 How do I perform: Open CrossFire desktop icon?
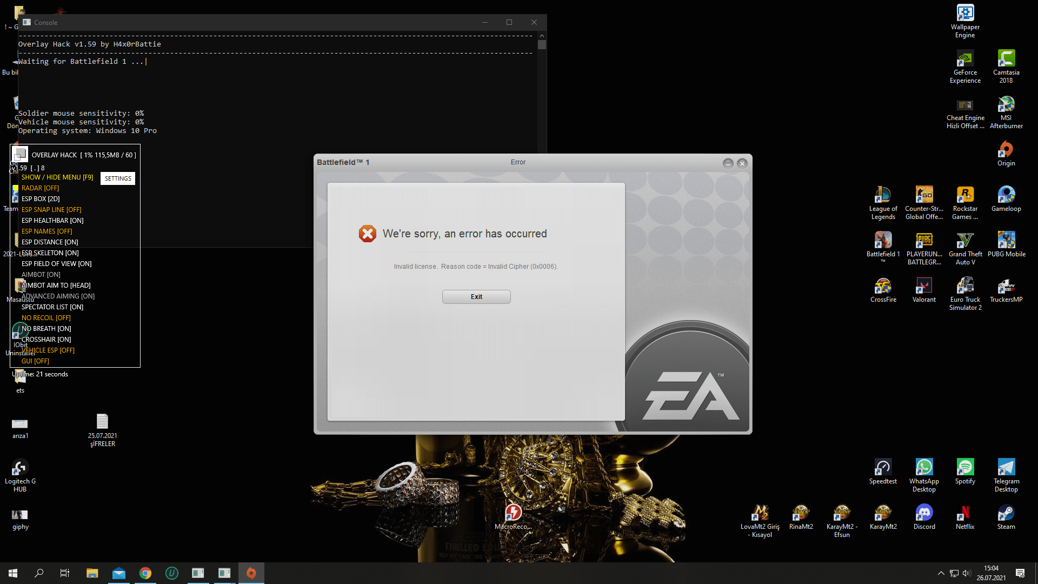(883, 290)
